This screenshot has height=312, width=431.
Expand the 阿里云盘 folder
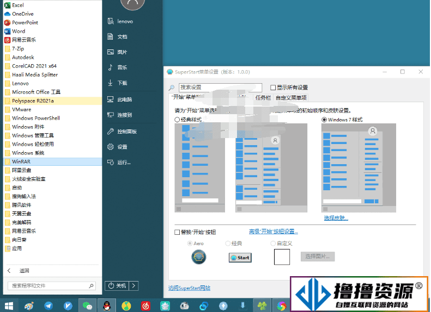[52, 170]
